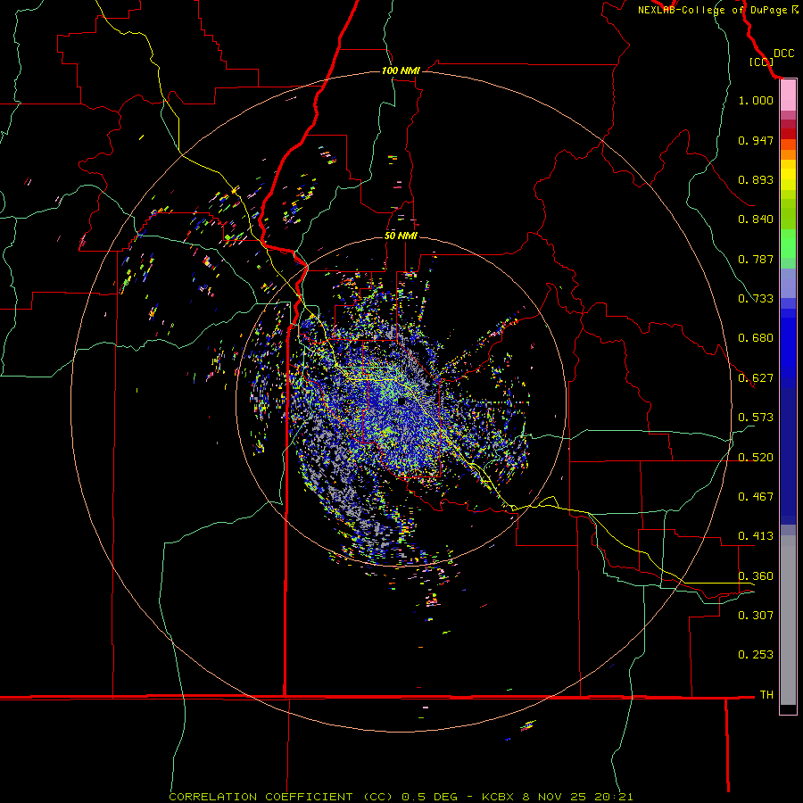Select the 0.680 scale value
Screen dimensions: 803x803
tap(756, 338)
